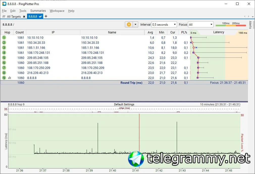The height and width of the screenshot is (174, 255).
Task: Select hop 4 green circle icon
Action: [4, 53]
